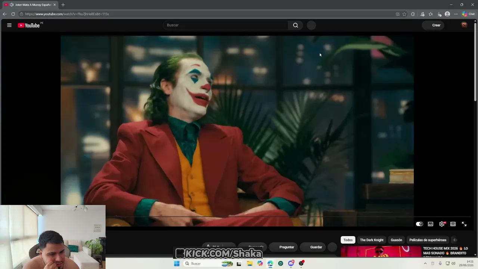This screenshot has height=269, width=478.
Task: Open the browser downloads icon
Action: tap(439, 14)
